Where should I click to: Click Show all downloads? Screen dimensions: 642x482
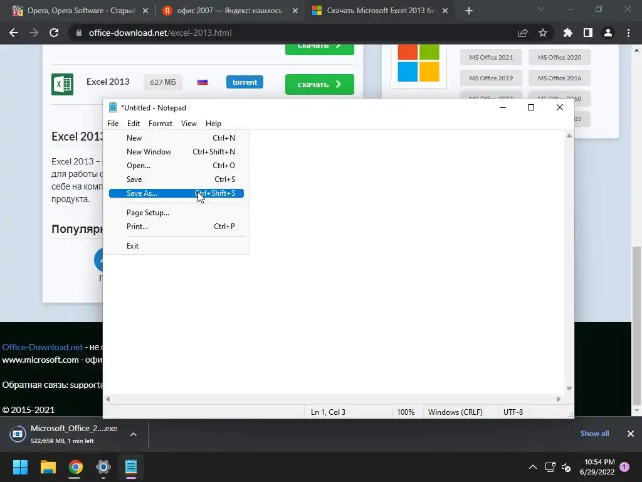tap(594, 434)
